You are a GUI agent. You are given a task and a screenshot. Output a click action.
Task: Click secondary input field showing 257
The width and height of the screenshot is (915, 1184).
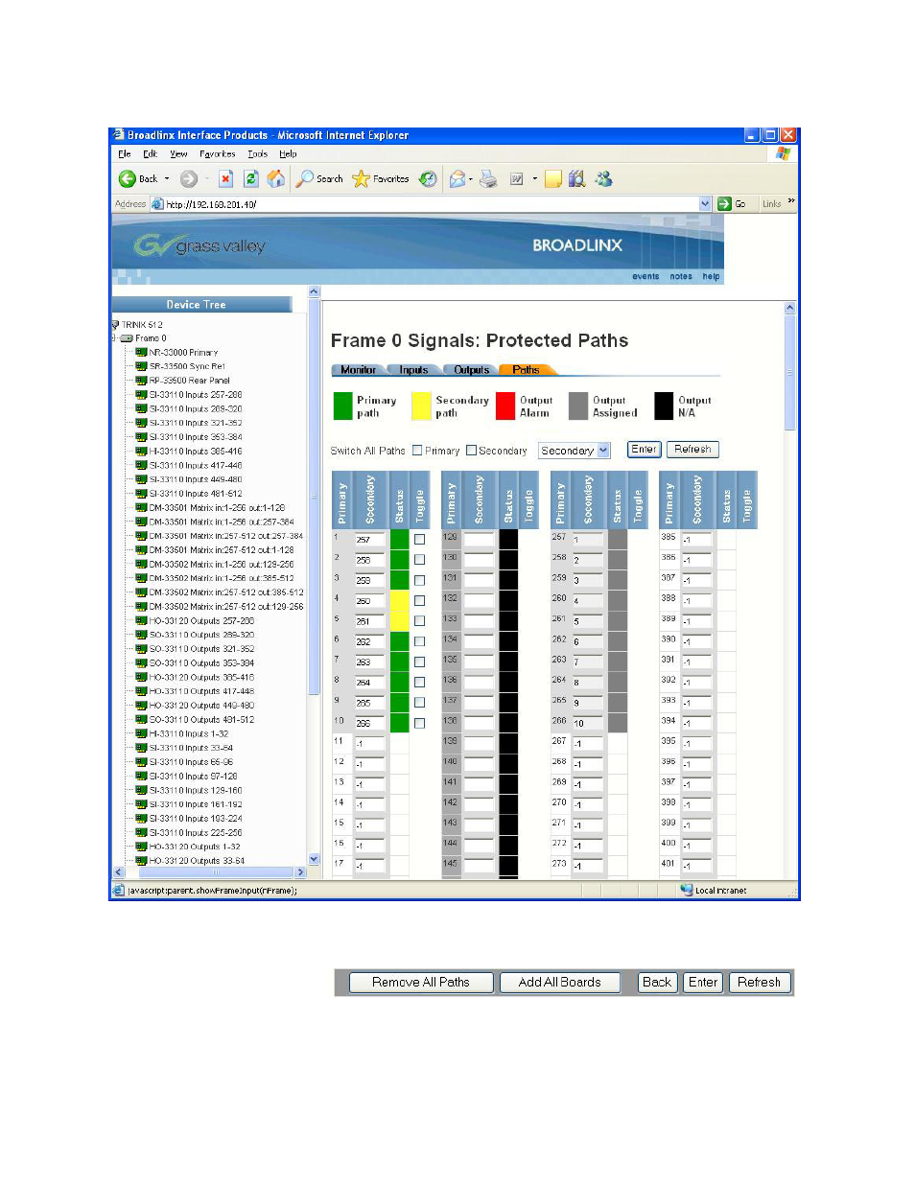pos(369,540)
